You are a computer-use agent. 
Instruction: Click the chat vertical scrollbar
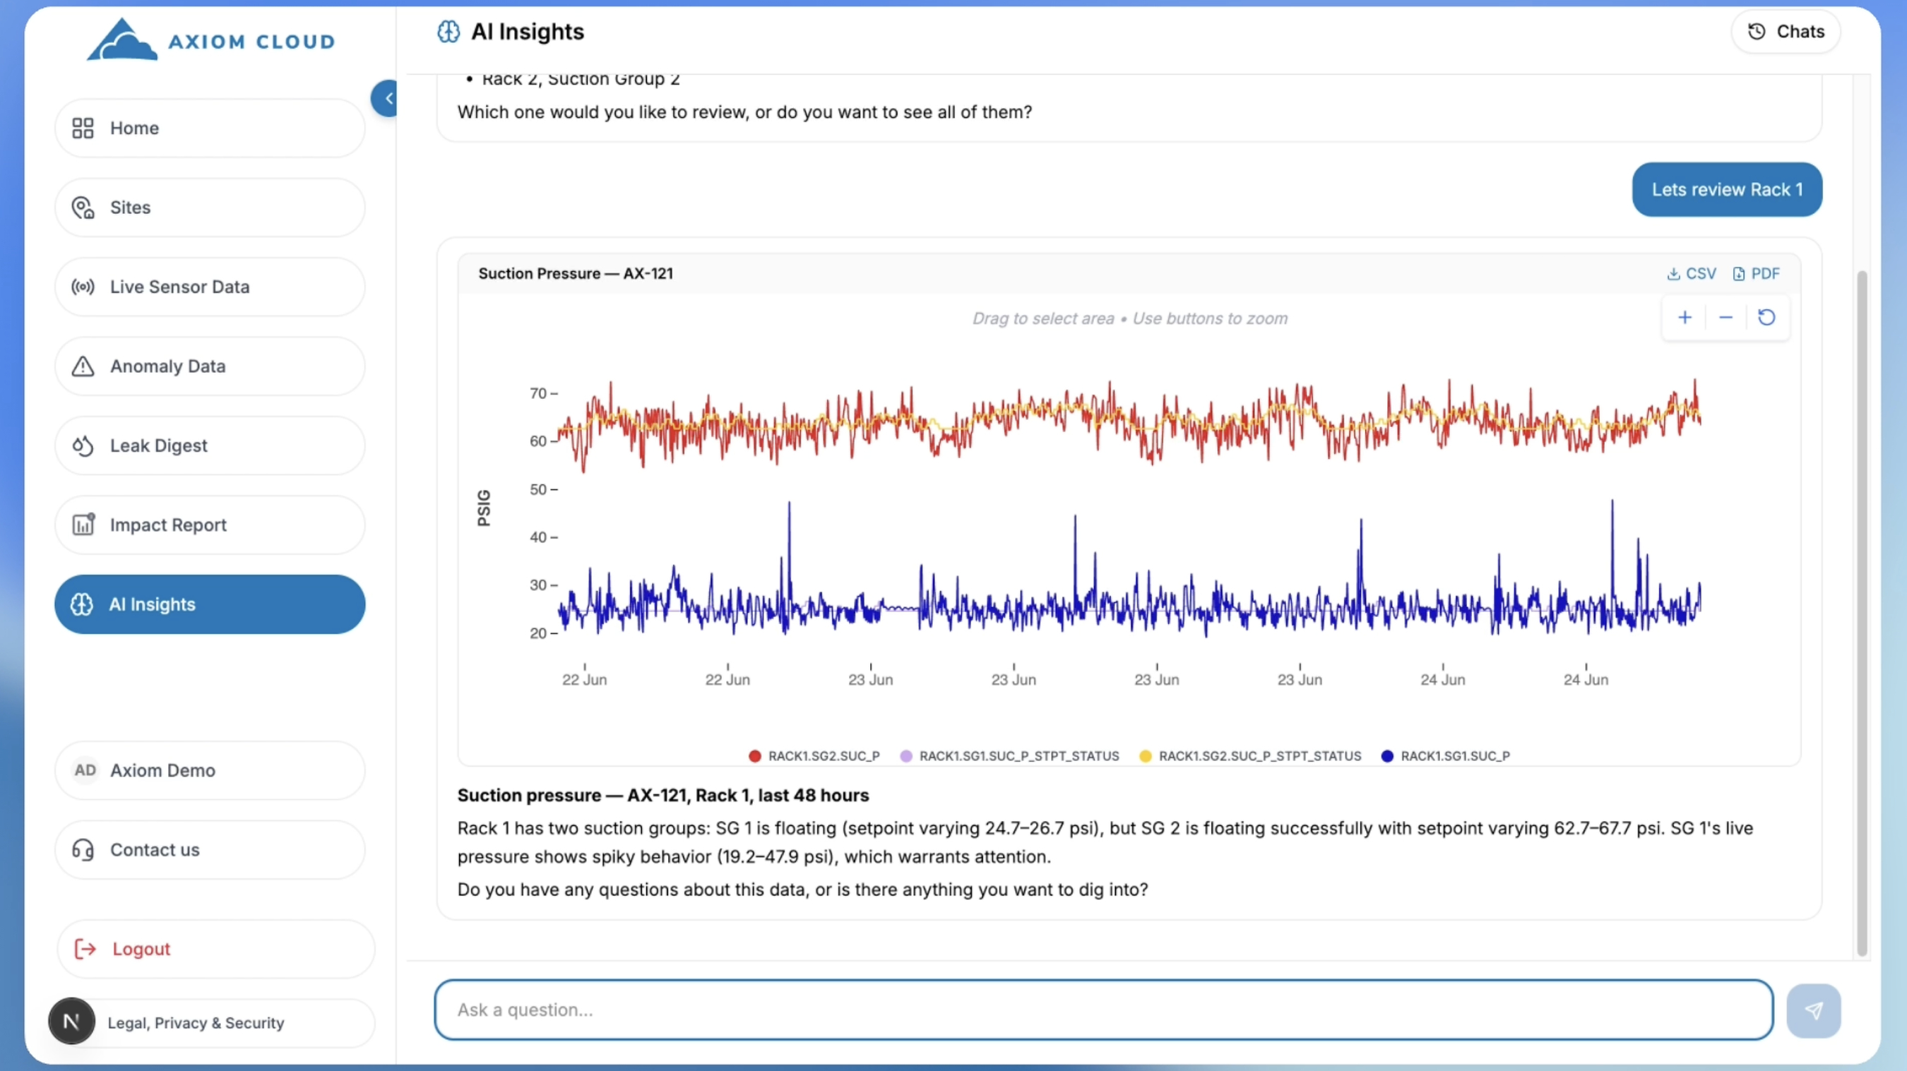[1862, 614]
